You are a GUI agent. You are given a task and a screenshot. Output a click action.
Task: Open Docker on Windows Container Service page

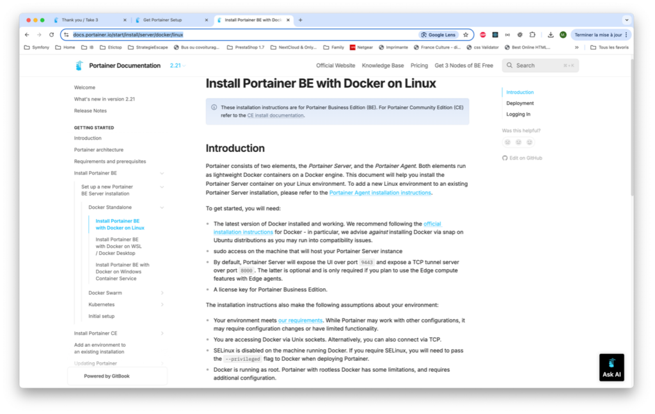point(122,272)
